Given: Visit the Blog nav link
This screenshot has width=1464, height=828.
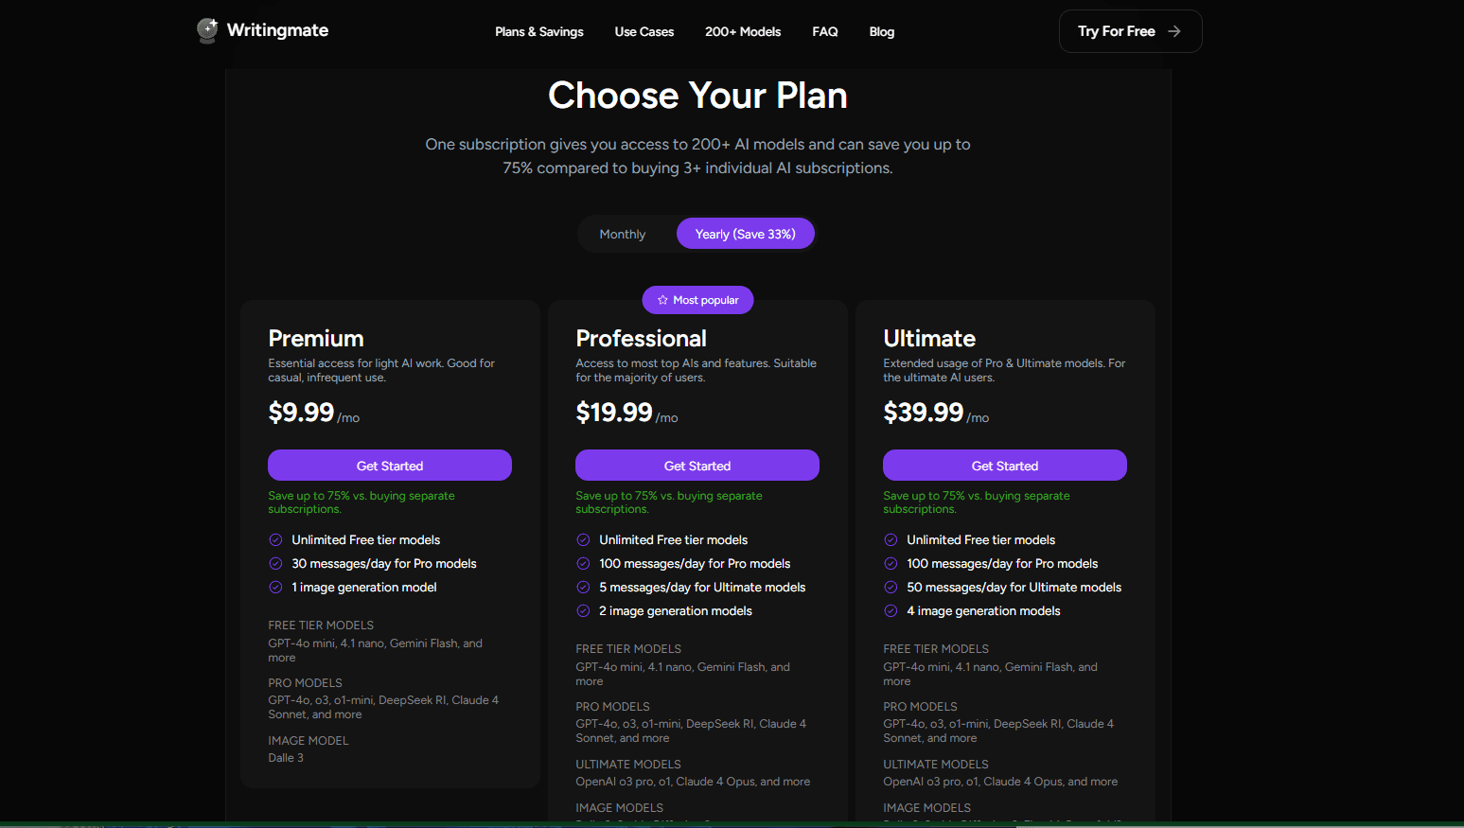Looking at the screenshot, I should pyautogui.click(x=882, y=31).
